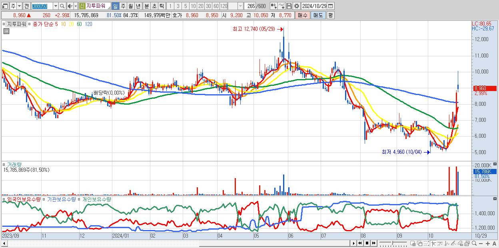Click the chart layout icon at top-left corner
Screen dimensions: 499x248
coord(5,6)
